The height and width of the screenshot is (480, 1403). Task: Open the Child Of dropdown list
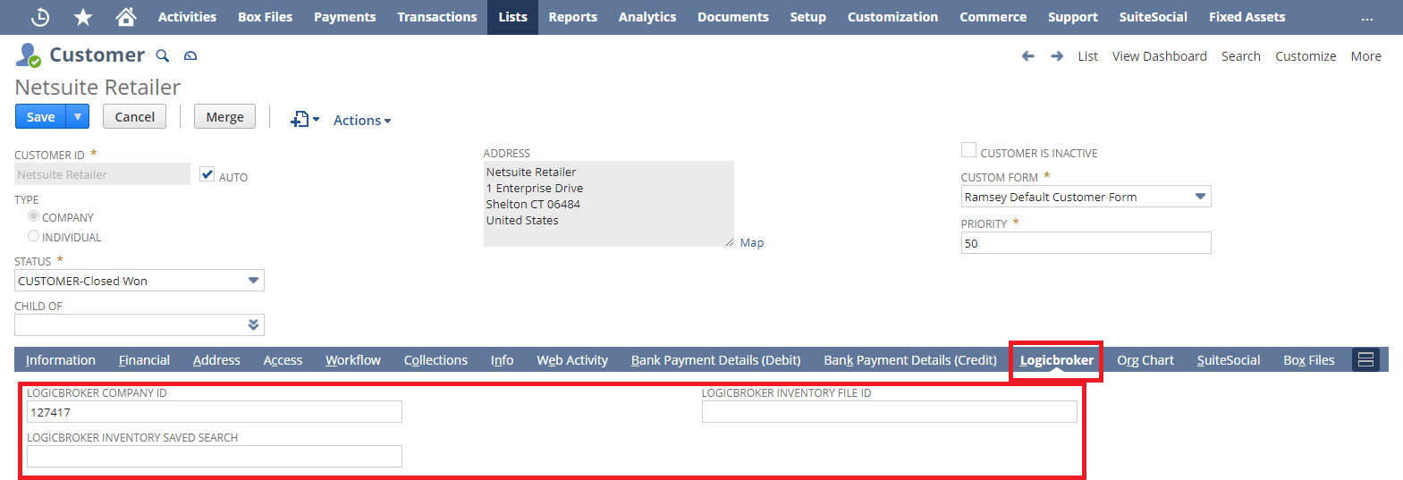click(254, 324)
